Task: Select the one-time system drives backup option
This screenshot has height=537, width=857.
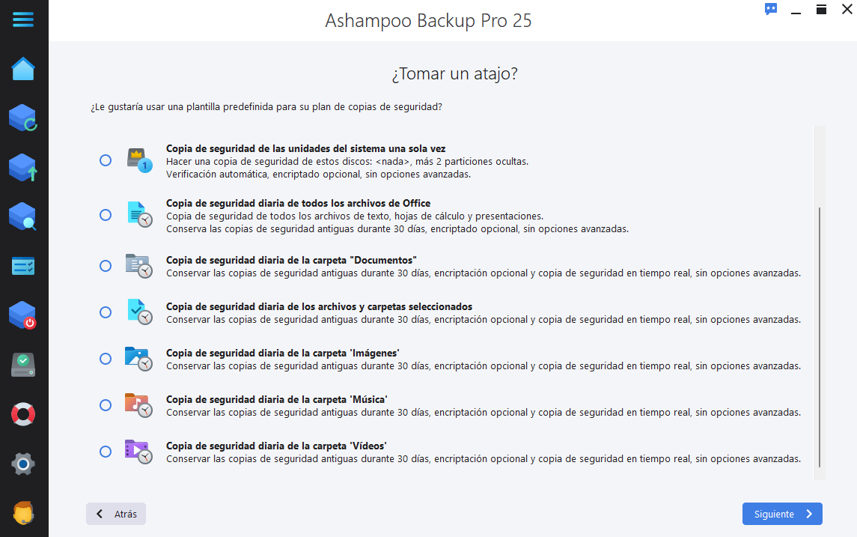Action: coord(106,160)
